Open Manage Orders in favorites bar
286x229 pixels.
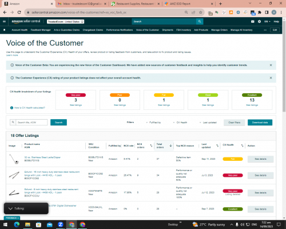(x=219, y=30)
